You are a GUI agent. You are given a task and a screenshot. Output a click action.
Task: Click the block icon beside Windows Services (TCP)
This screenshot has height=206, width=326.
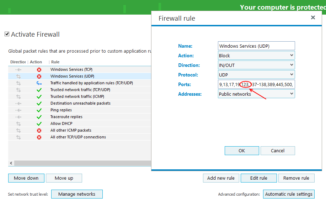(x=39, y=69)
